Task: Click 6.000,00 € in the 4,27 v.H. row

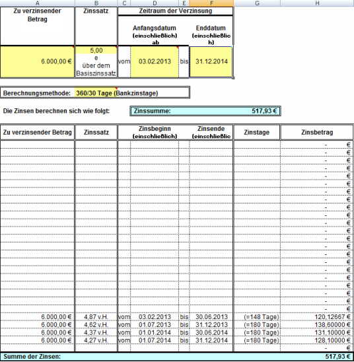Action: click(x=38, y=340)
